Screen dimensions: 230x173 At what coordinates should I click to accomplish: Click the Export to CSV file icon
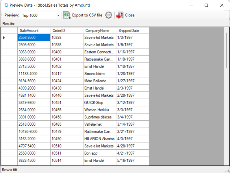(67, 15)
